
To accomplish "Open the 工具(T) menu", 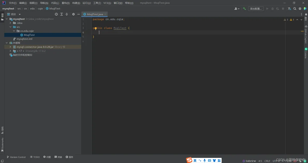I will (97, 3).
